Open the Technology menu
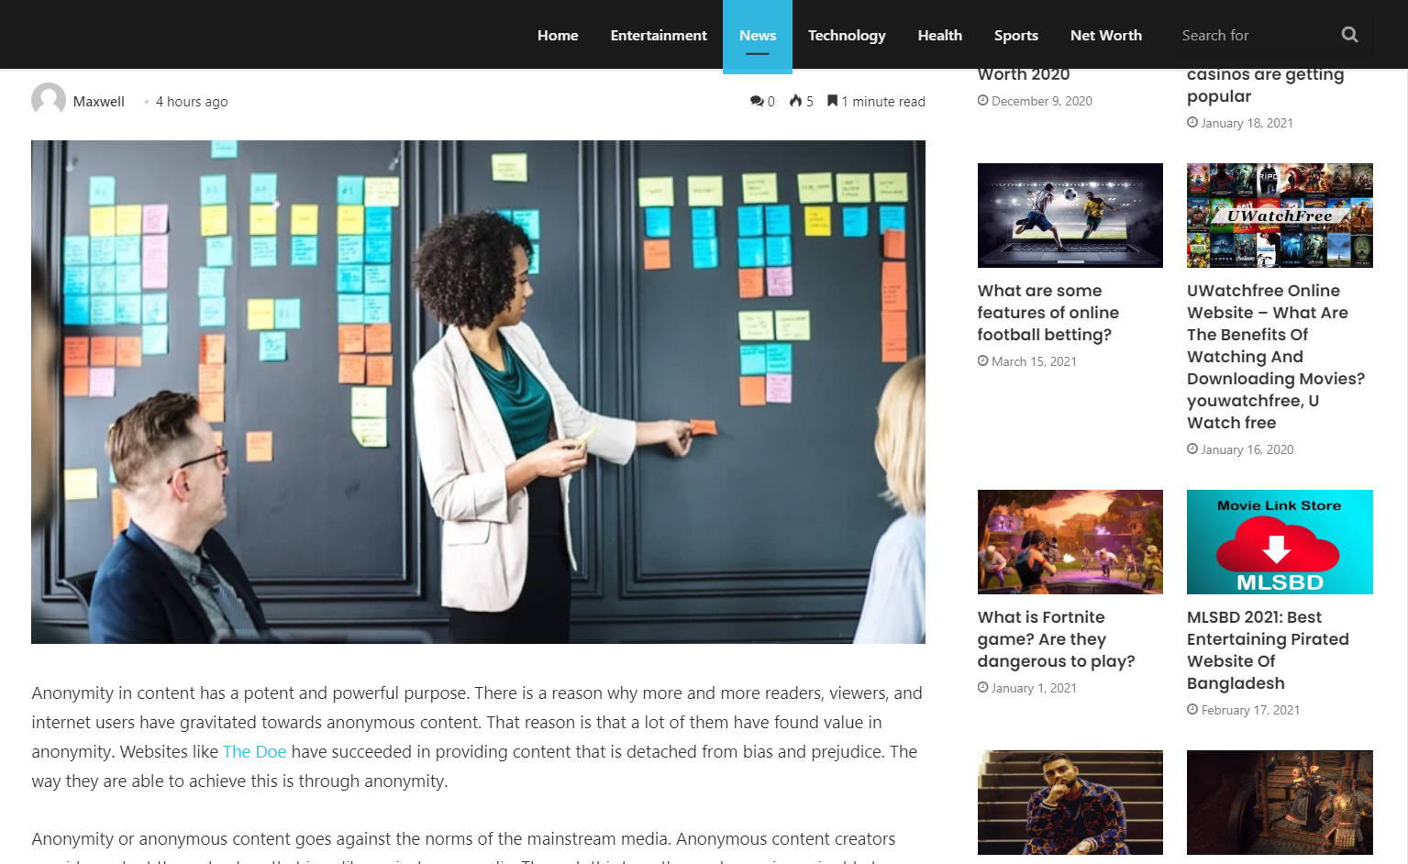 [x=847, y=35]
